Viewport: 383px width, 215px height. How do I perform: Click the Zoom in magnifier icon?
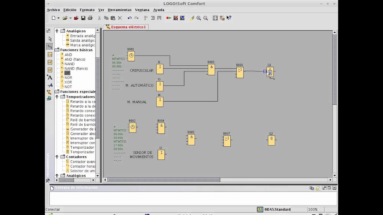tap(199, 18)
